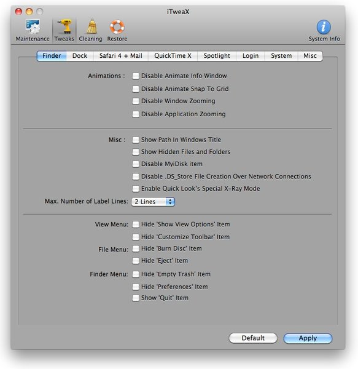Image resolution: width=358 pixels, height=369 pixels.
Task: Open the Spotlight tab
Action: 217,56
